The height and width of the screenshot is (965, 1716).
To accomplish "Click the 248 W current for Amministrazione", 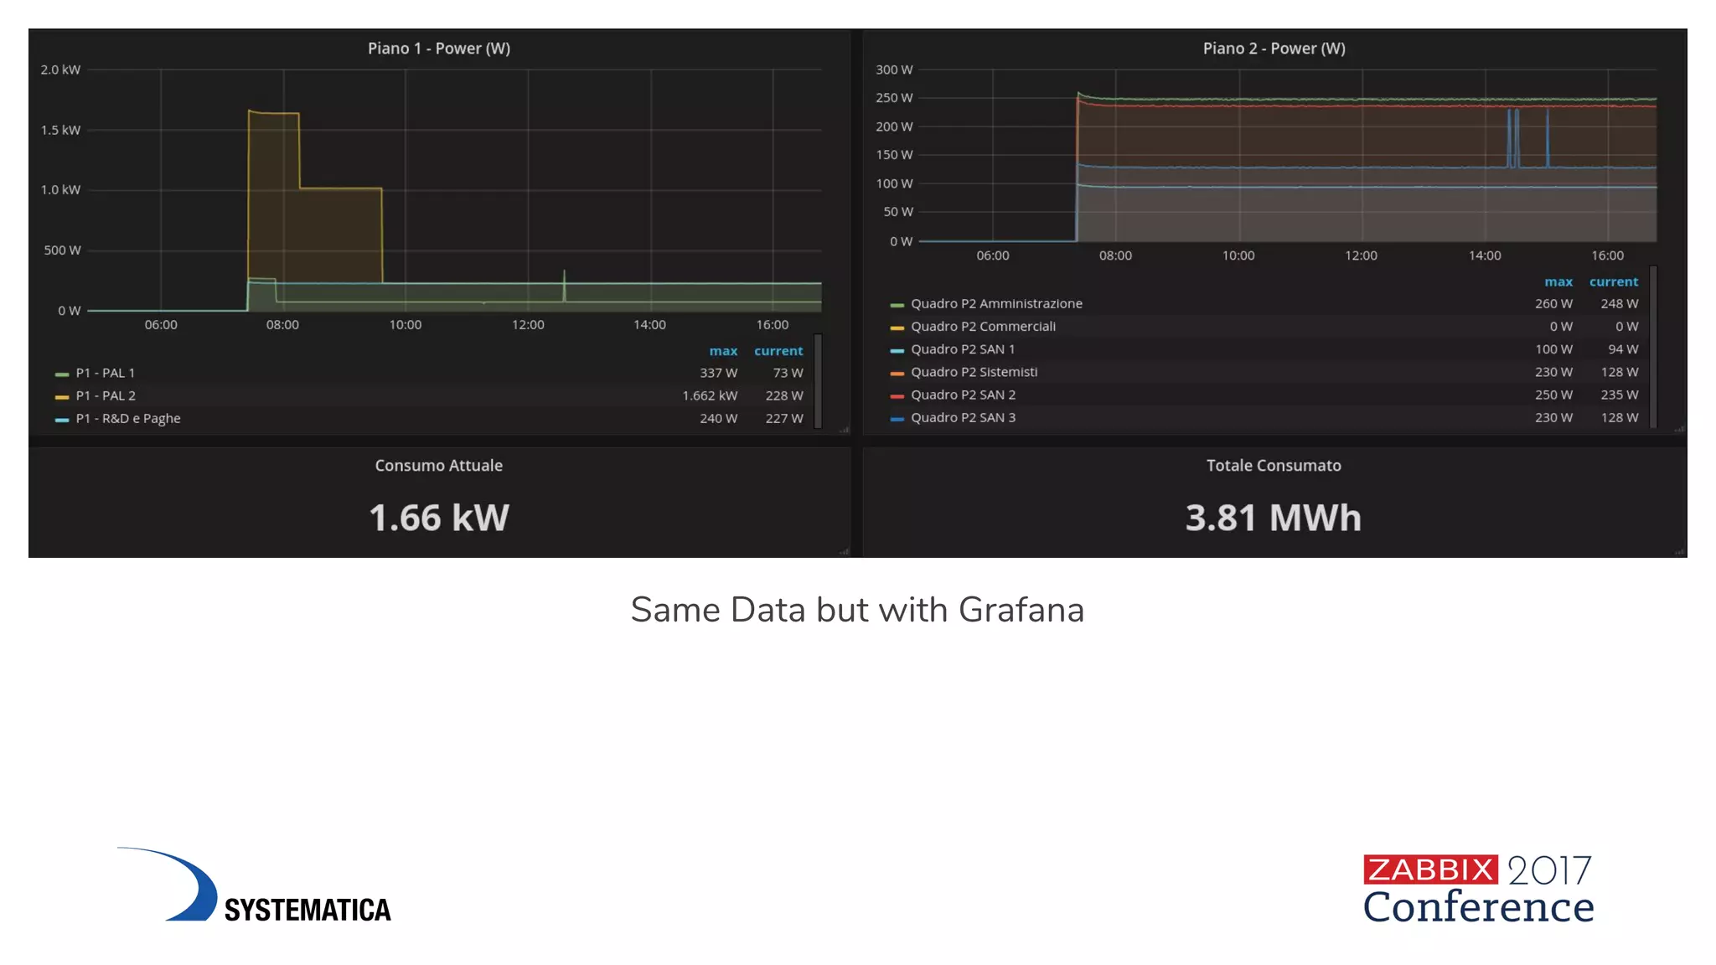I will pos(1620,303).
